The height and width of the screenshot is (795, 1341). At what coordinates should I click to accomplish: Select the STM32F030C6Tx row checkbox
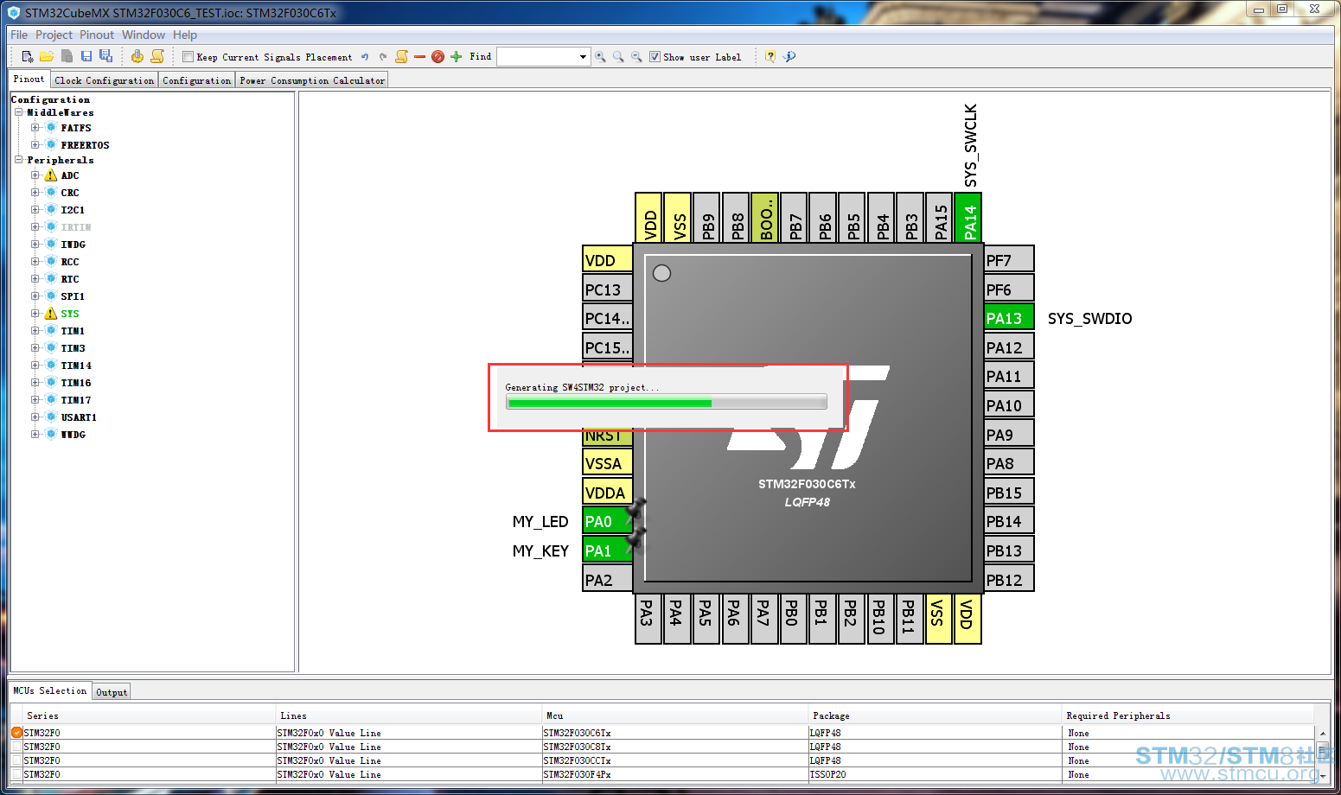pyautogui.click(x=16, y=733)
